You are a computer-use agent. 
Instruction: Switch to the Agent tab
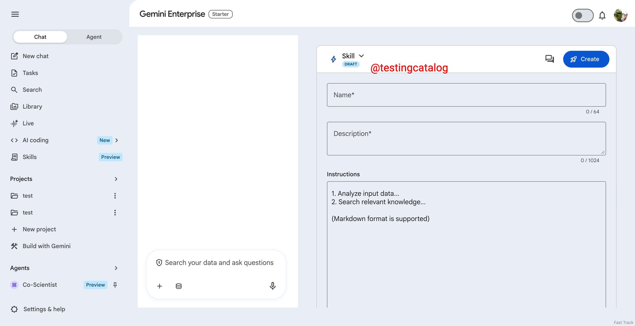pos(94,37)
